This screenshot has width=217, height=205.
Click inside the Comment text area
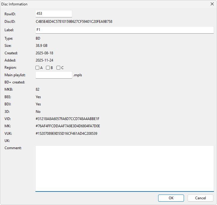click(x=124, y=168)
